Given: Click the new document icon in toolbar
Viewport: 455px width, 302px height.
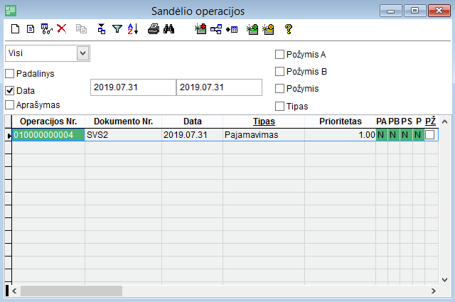Looking at the screenshot, I should click(15, 29).
